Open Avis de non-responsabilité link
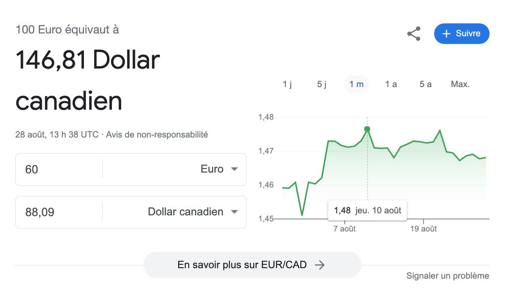Screen dimensions: 521x296 coord(157,135)
